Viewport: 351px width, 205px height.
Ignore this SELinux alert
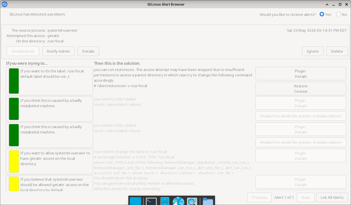pos(312,51)
